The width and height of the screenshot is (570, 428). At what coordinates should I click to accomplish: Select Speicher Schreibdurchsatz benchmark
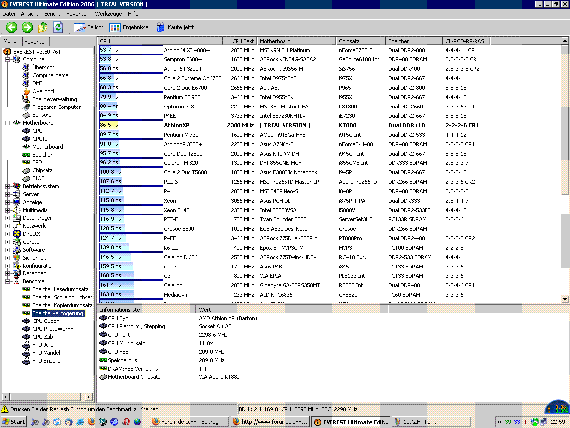click(62, 297)
